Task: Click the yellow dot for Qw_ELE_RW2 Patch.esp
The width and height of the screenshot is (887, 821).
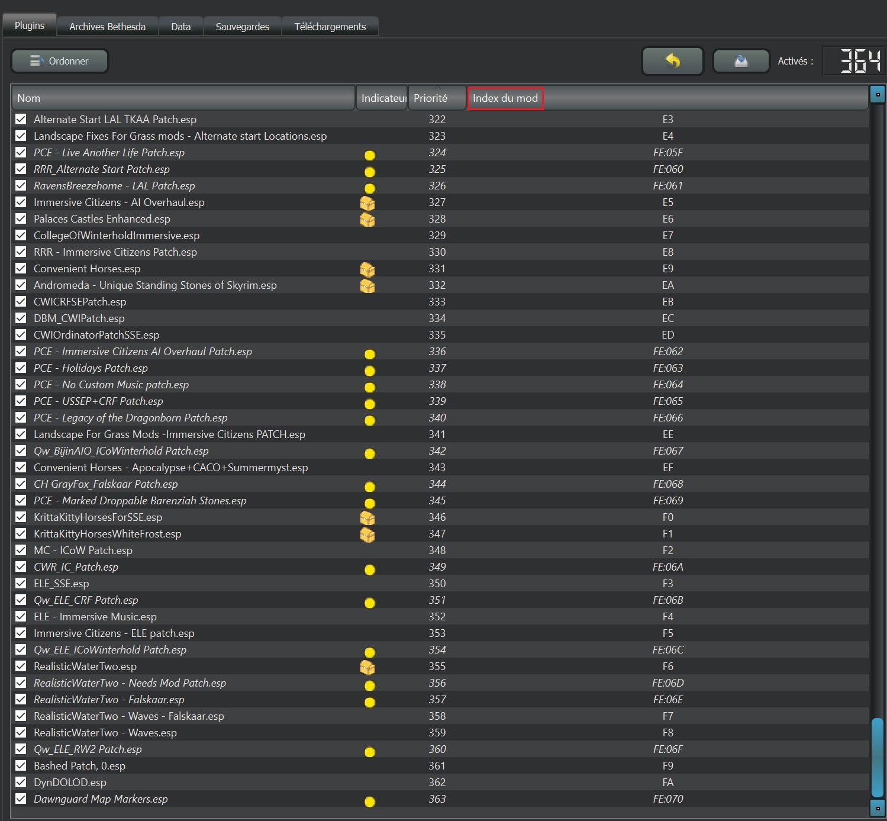Action: coord(370,752)
